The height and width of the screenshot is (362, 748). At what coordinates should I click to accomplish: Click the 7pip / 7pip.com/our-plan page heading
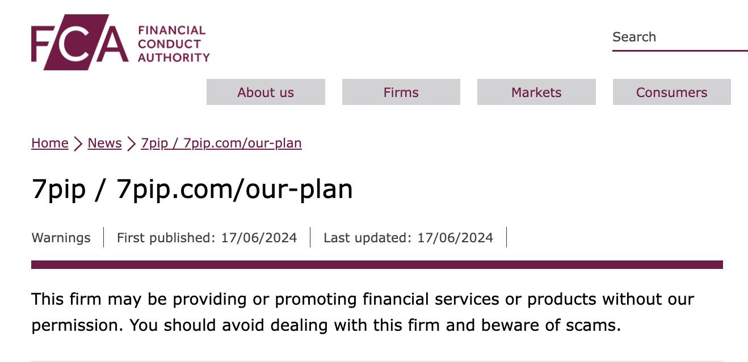click(x=192, y=189)
